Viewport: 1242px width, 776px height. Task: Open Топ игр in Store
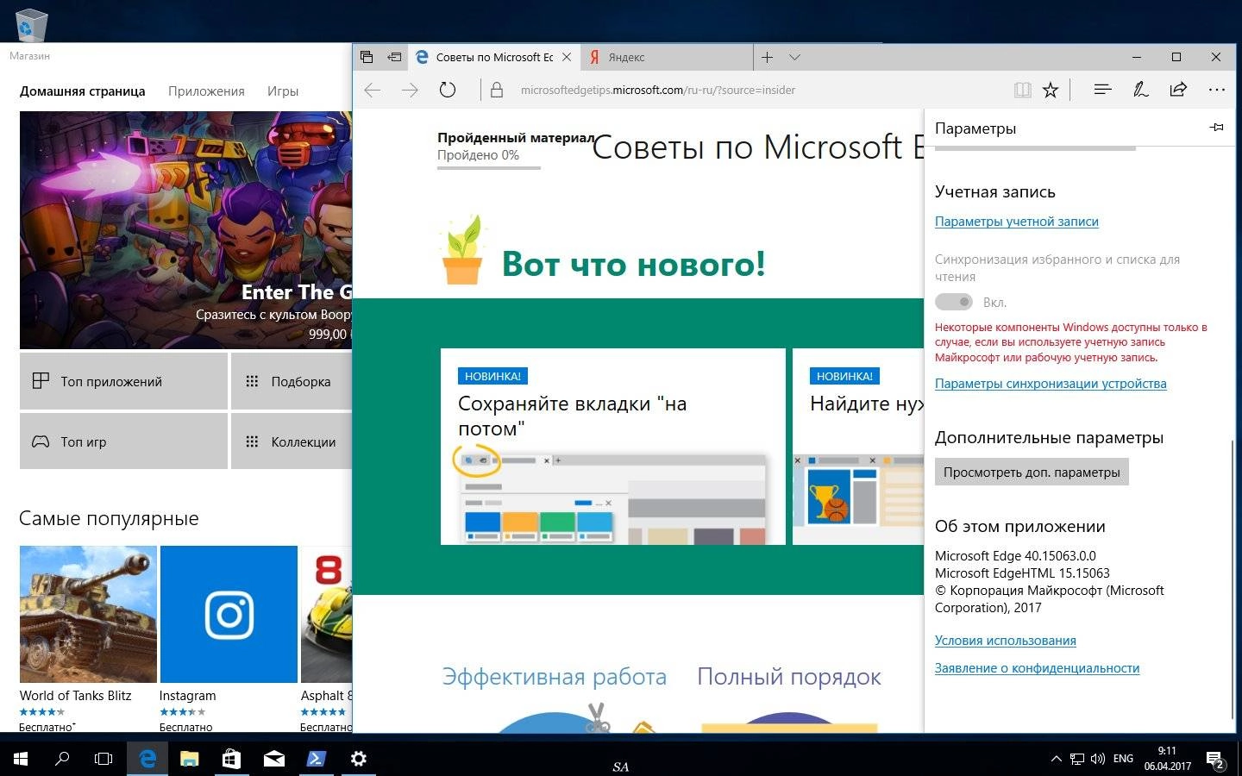click(123, 441)
